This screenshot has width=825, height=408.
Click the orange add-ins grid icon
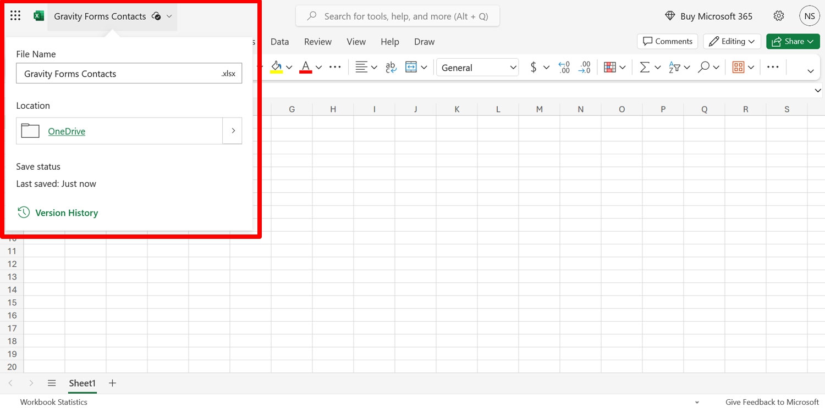tap(738, 67)
